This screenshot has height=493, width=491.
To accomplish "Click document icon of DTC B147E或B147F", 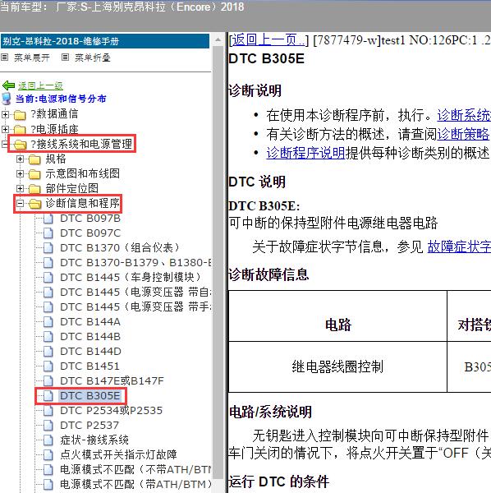I will pos(48,380).
